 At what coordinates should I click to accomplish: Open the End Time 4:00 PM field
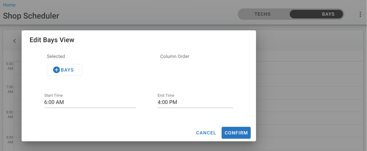[x=195, y=102]
